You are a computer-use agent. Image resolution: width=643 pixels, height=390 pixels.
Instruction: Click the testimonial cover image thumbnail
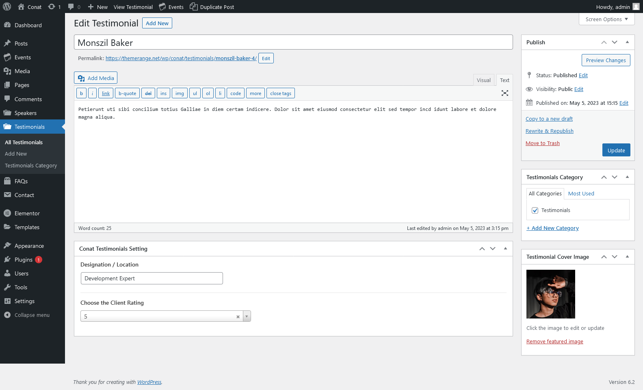pyautogui.click(x=550, y=294)
